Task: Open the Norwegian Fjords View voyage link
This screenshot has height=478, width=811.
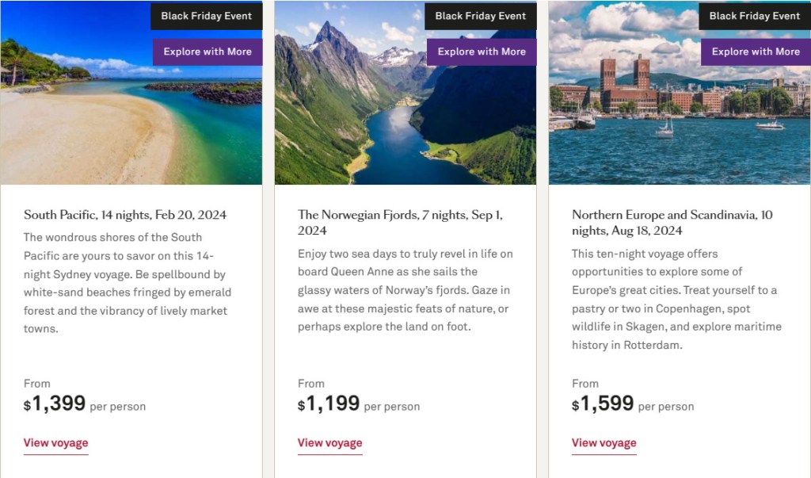Action: coord(329,443)
